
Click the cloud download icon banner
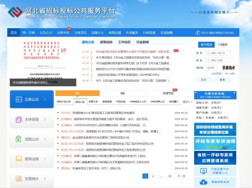pyautogui.click(x=203, y=182)
